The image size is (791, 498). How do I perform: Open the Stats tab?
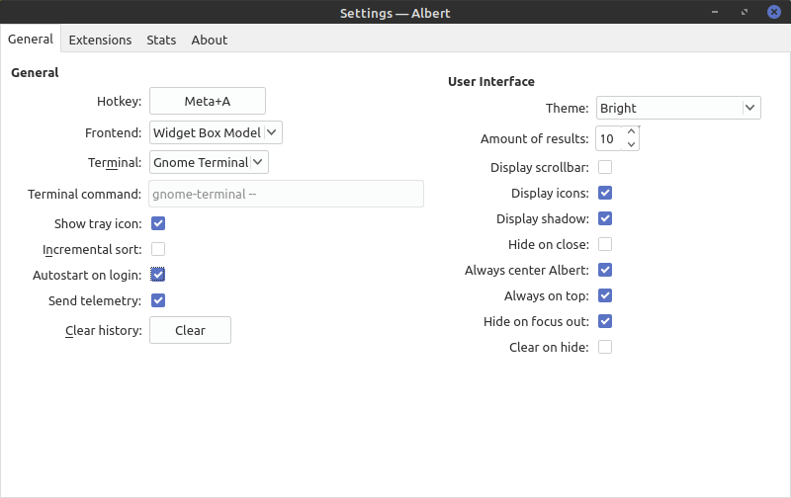pos(161,40)
